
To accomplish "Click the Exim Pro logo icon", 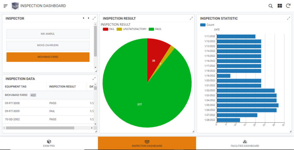I will (x=15, y=6).
